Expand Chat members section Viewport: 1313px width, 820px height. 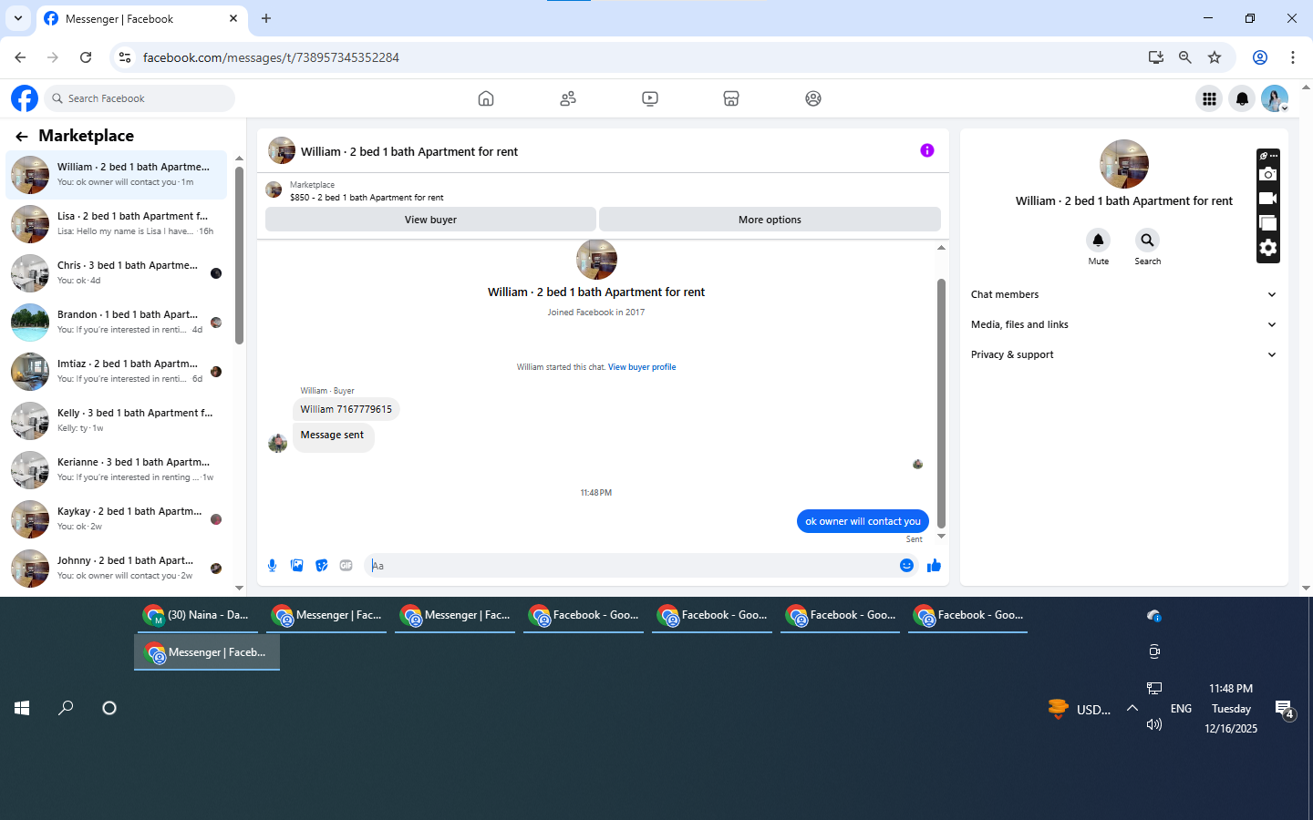(1123, 294)
